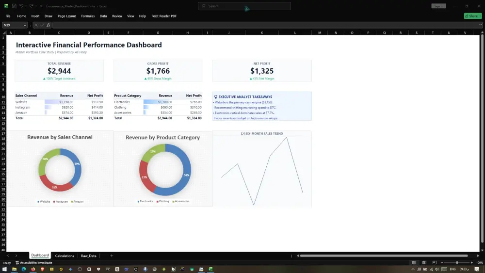Click the horizontal scrollbar right arrow
Screen dimensions: 485x273
[478, 256]
